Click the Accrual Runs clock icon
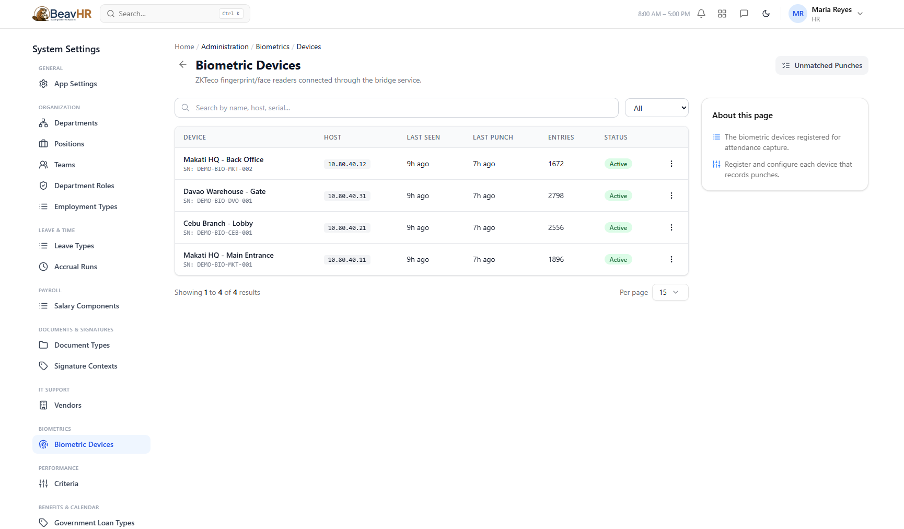The width and height of the screenshot is (904, 529). (x=43, y=267)
